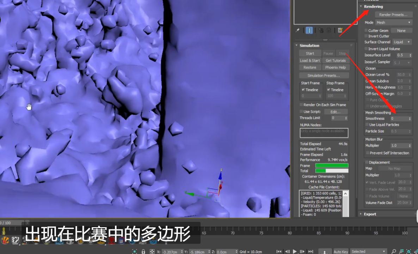Step to the next frame
This screenshot has height=254, width=418.
[302, 252]
